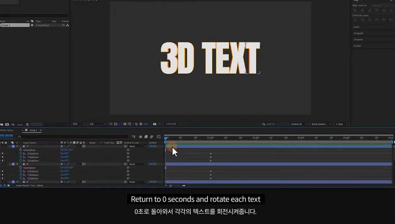Expand the Character panel
The height and width of the screenshot is (224, 395).
click(x=358, y=40)
